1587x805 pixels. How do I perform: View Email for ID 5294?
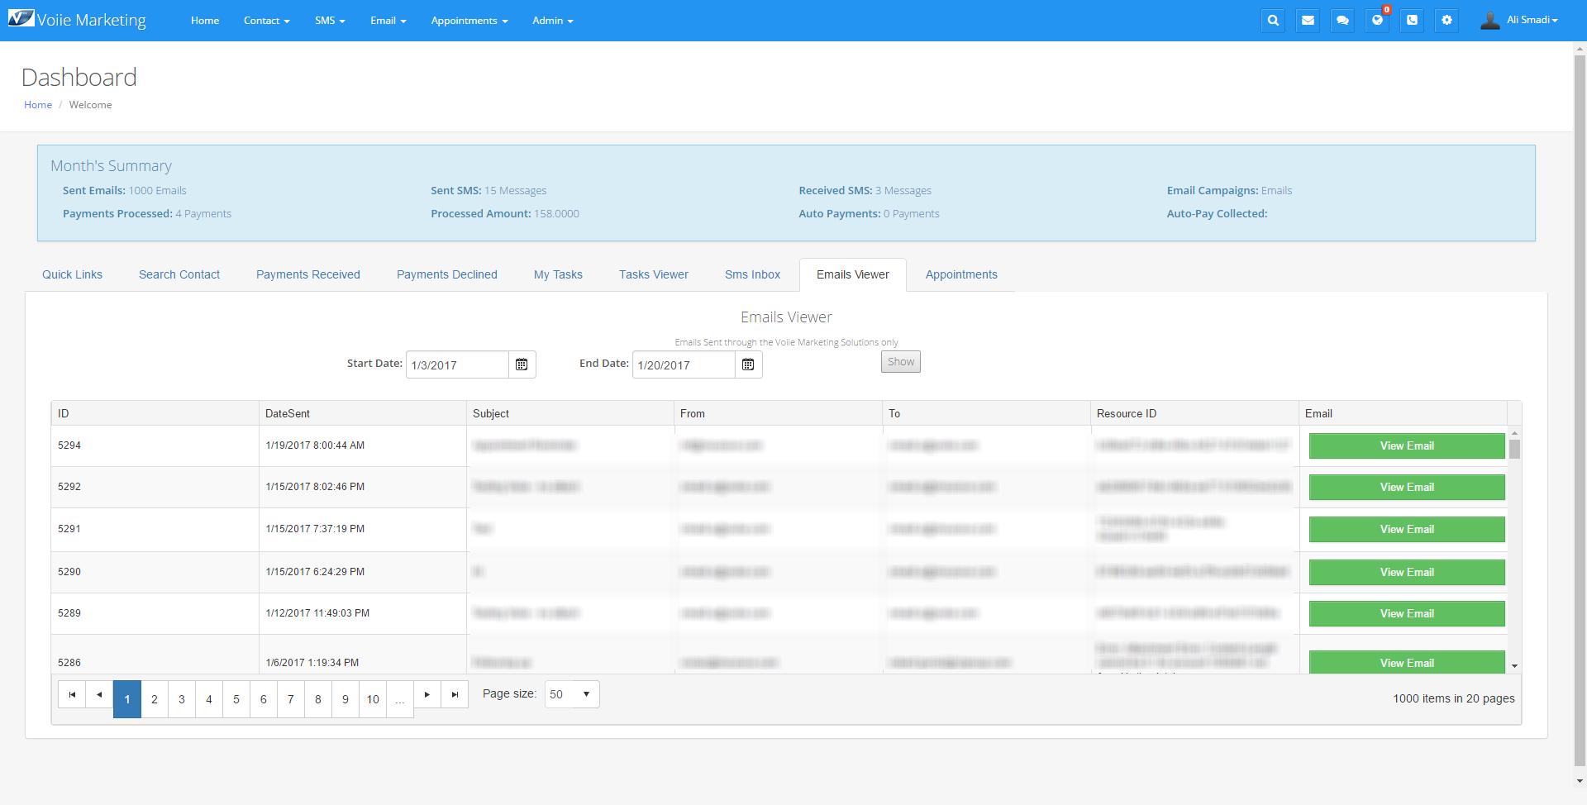click(x=1407, y=445)
